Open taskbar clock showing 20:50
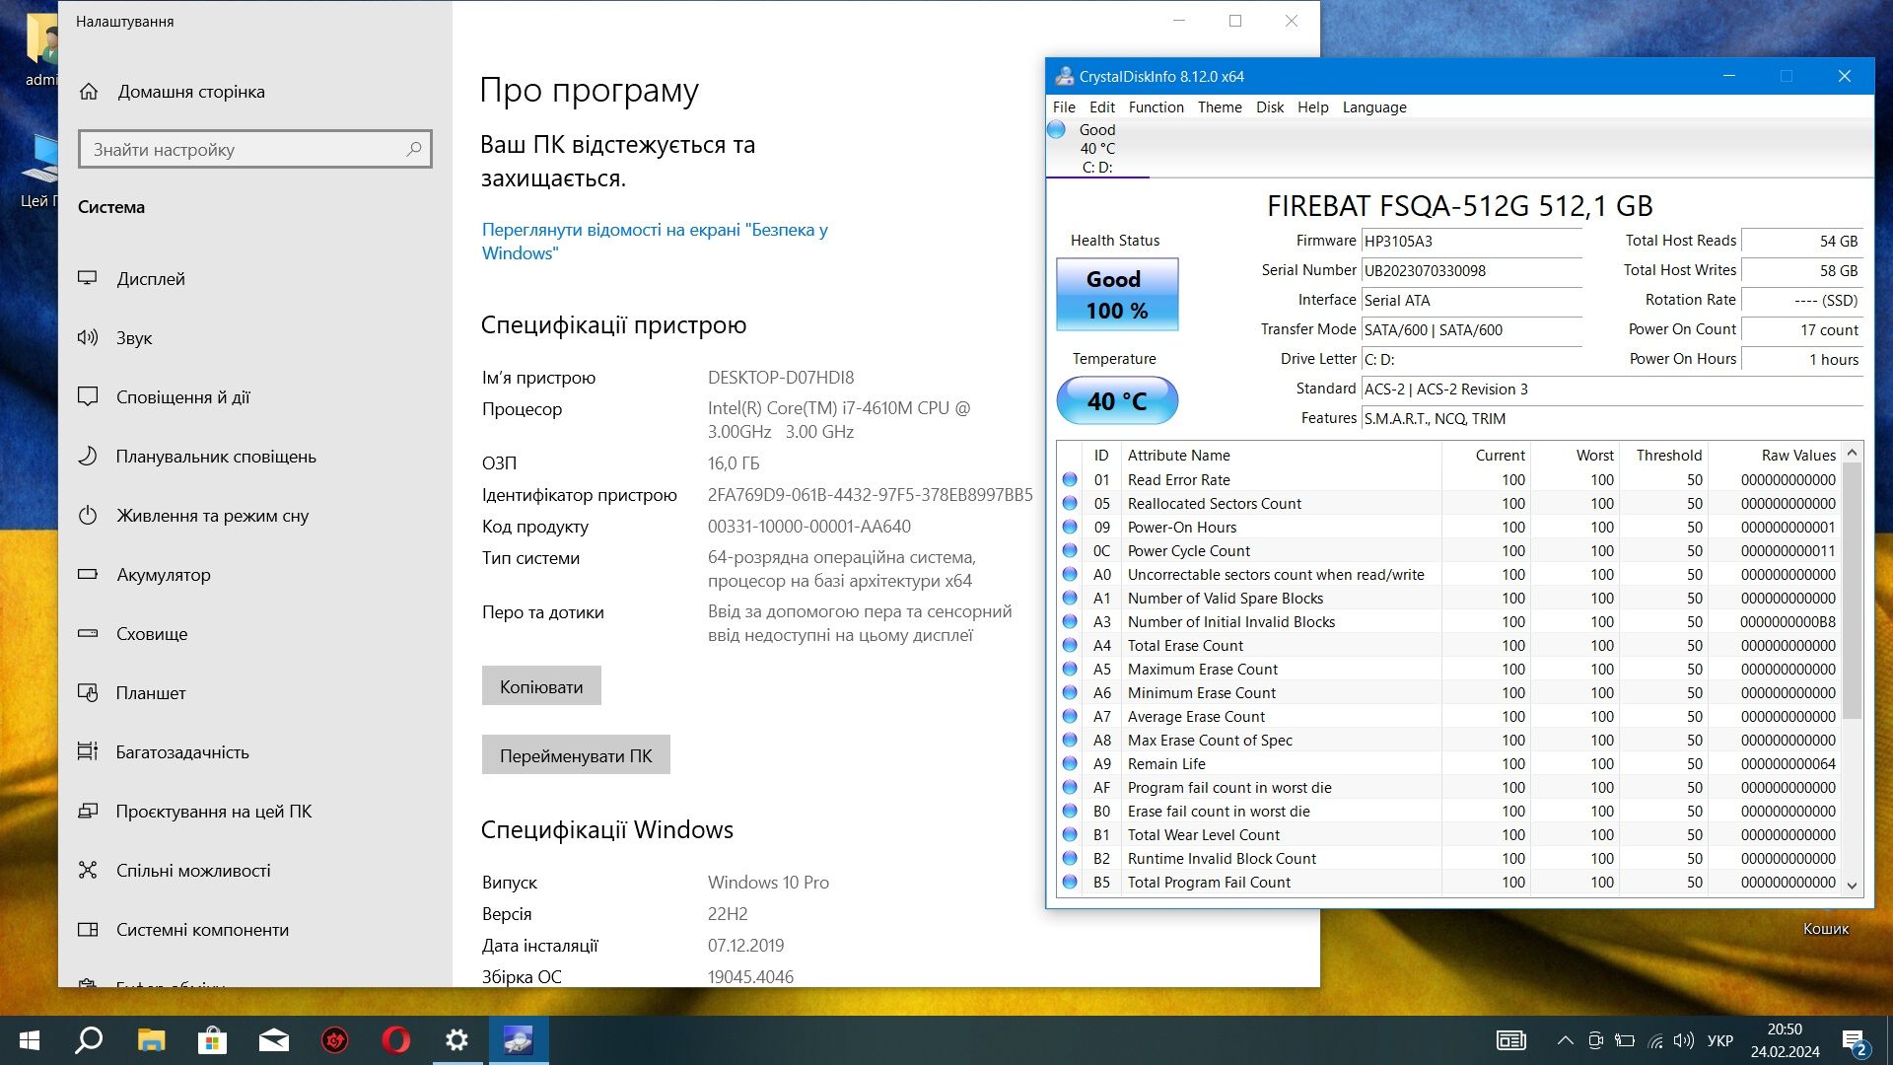The image size is (1893, 1065). pos(1785,1040)
